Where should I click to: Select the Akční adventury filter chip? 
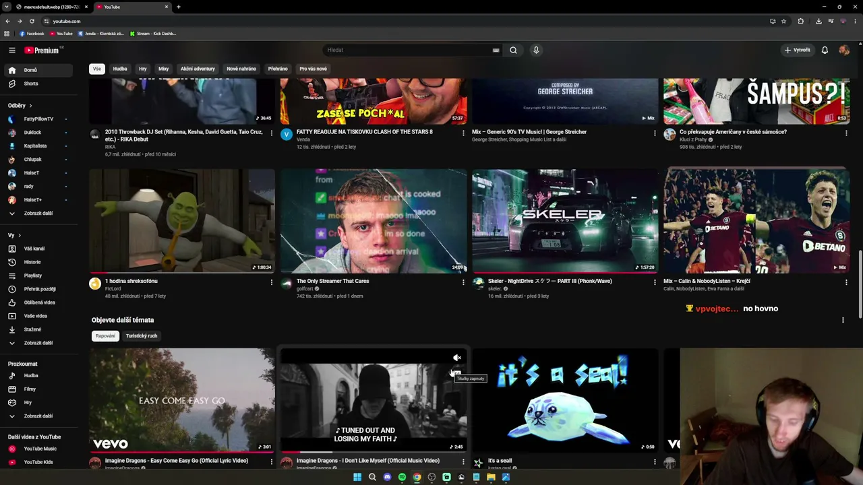(x=198, y=69)
